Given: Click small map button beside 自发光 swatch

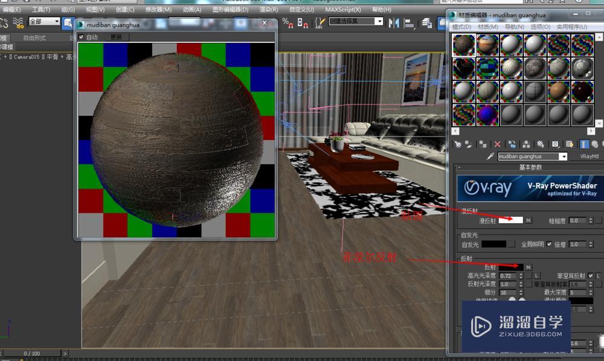Looking at the screenshot, I should click(x=512, y=244).
